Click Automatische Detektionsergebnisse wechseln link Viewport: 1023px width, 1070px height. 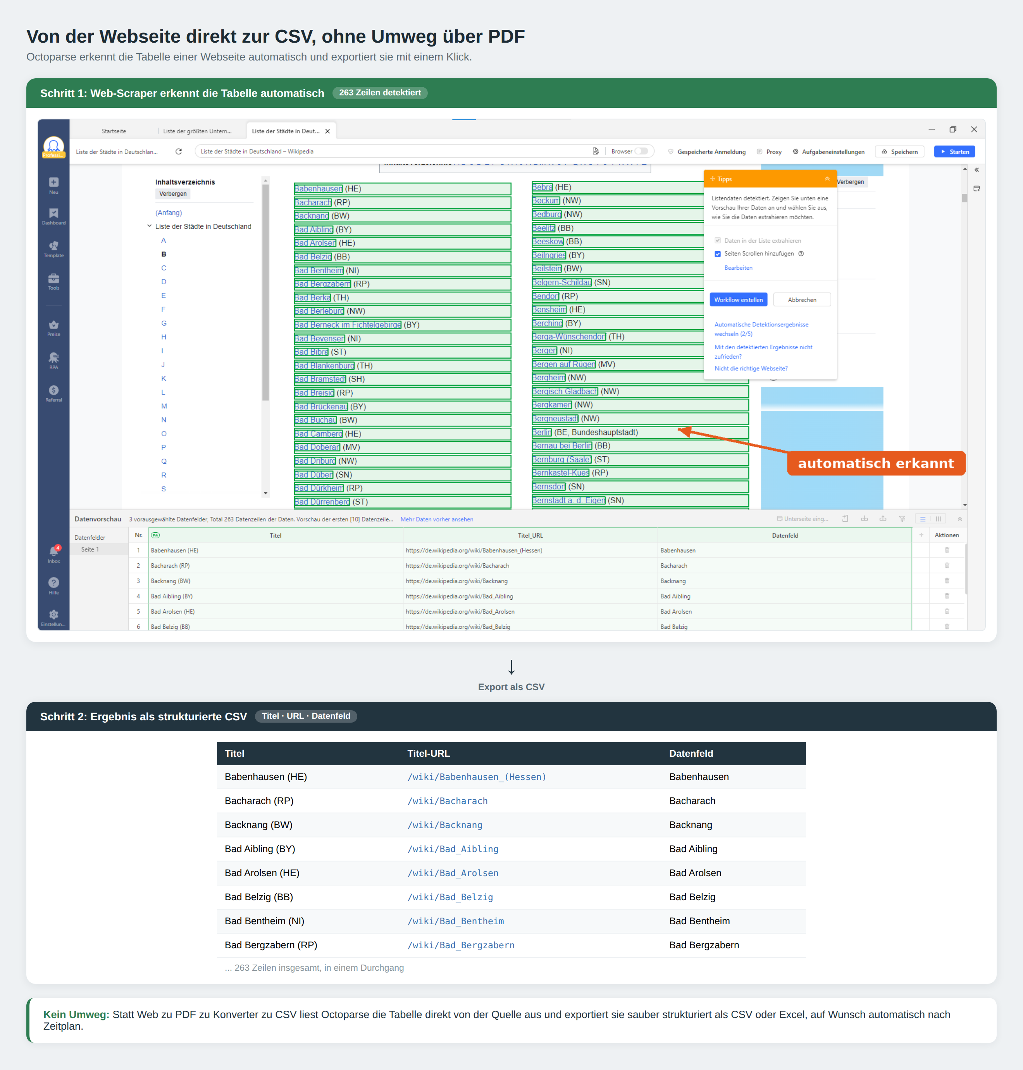[x=761, y=329]
